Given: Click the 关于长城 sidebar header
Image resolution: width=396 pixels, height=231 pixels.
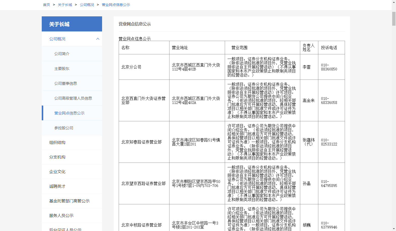Looking at the screenshot, I should tap(72, 24).
